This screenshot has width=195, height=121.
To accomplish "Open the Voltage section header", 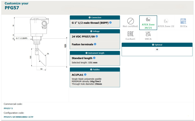I will point(95,31).
